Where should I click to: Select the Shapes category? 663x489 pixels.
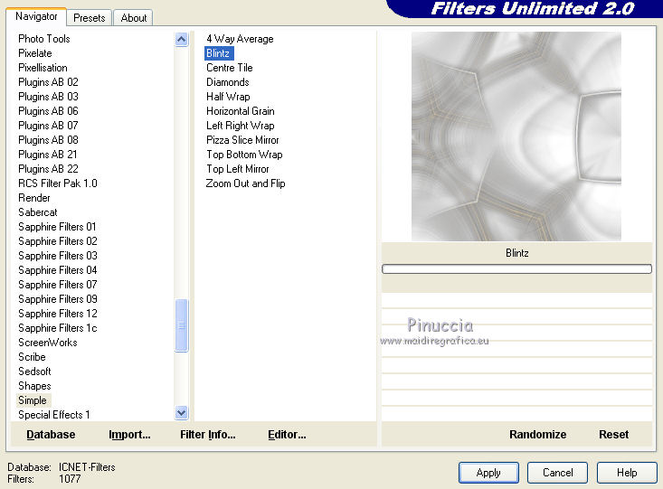34,386
